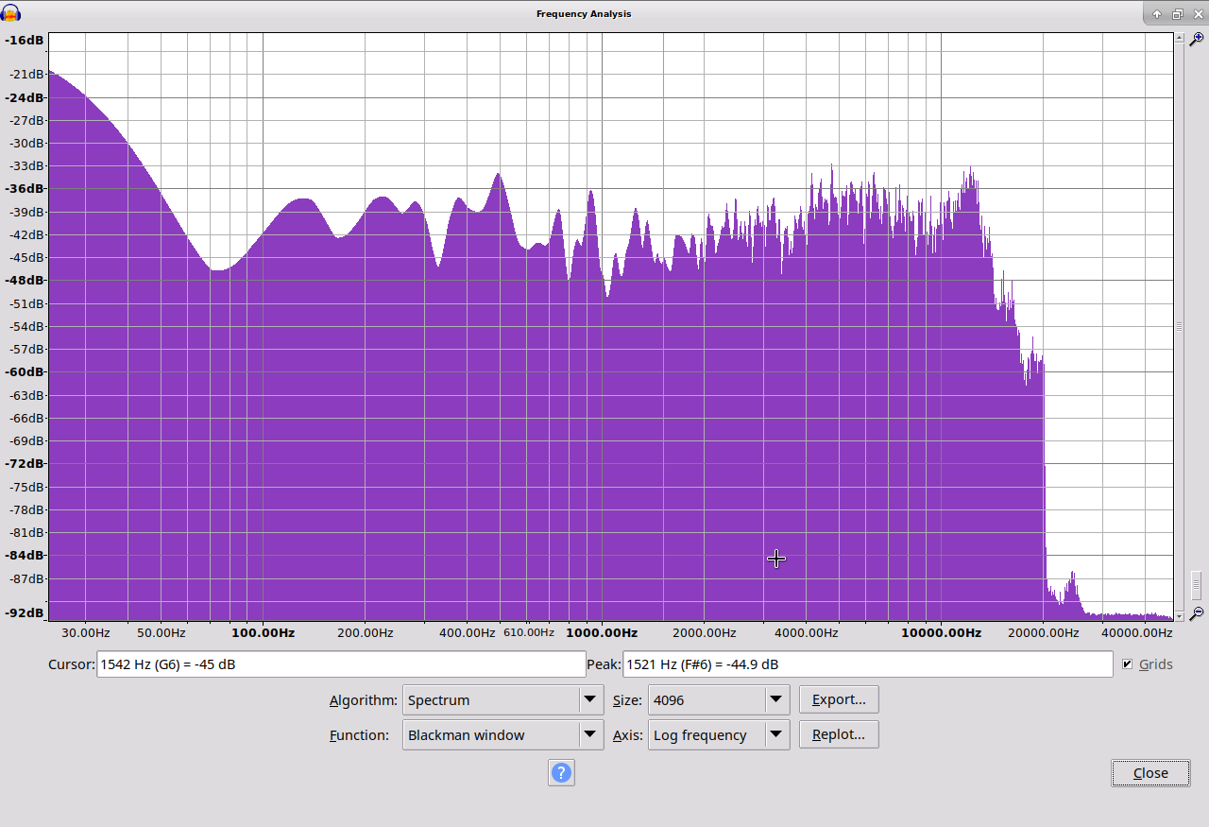Click the -48dB axis label

(x=25, y=280)
